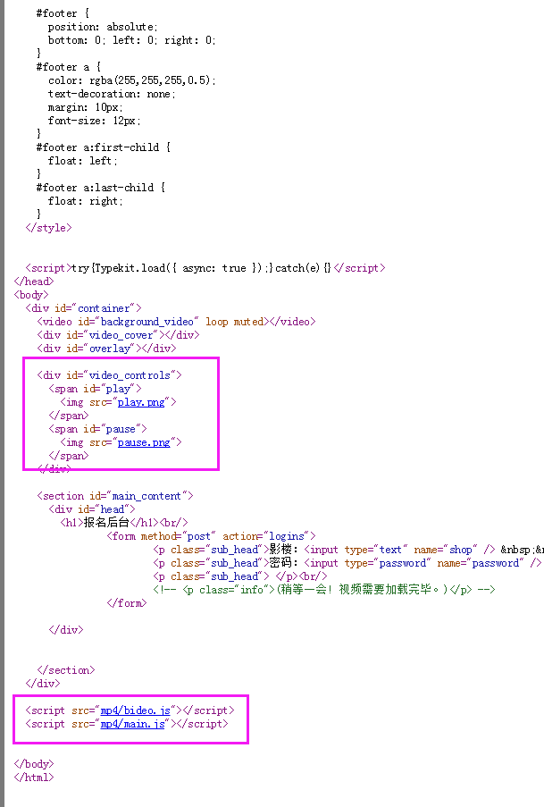Click the text-decoration: none line
The width and height of the screenshot is (544, 807).
tap(113, 94)
